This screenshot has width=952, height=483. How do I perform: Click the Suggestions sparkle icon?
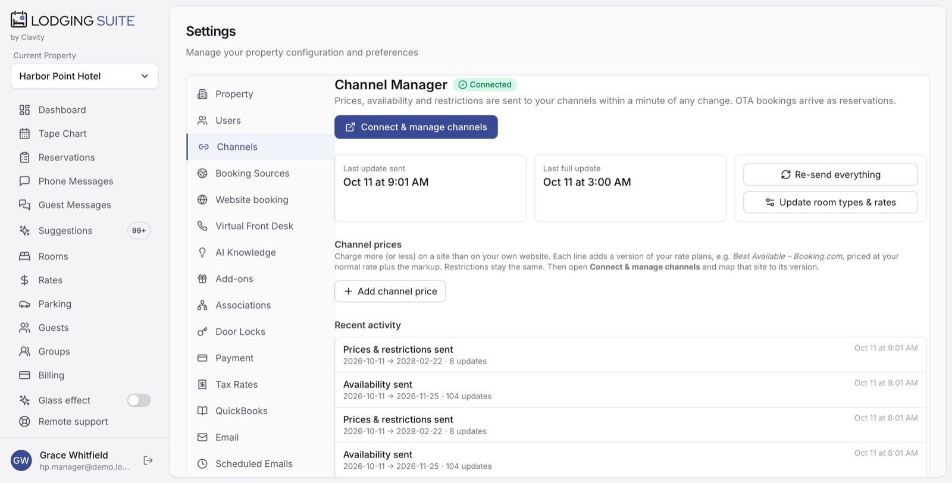click(x=24, y=231)
